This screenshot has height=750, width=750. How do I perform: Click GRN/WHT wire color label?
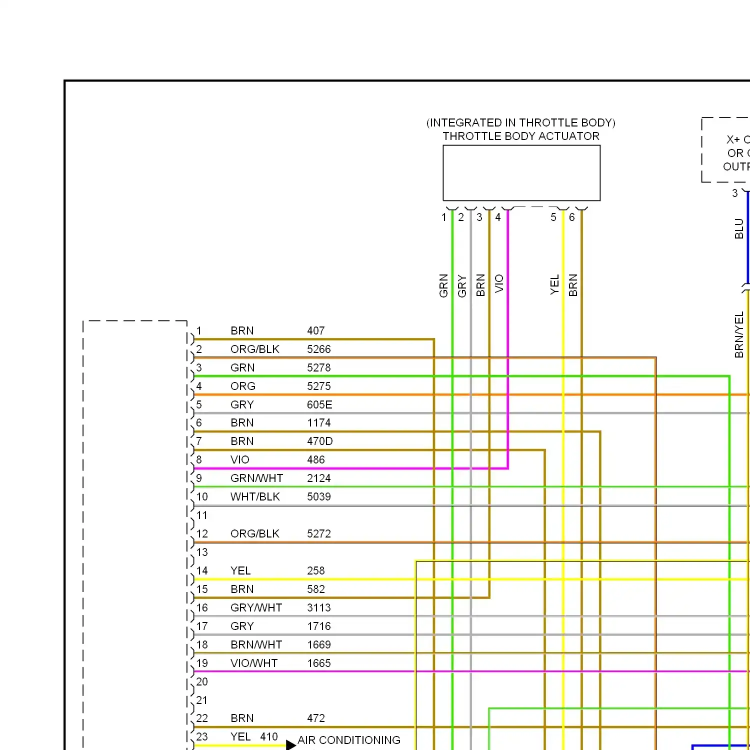(257, 478)
